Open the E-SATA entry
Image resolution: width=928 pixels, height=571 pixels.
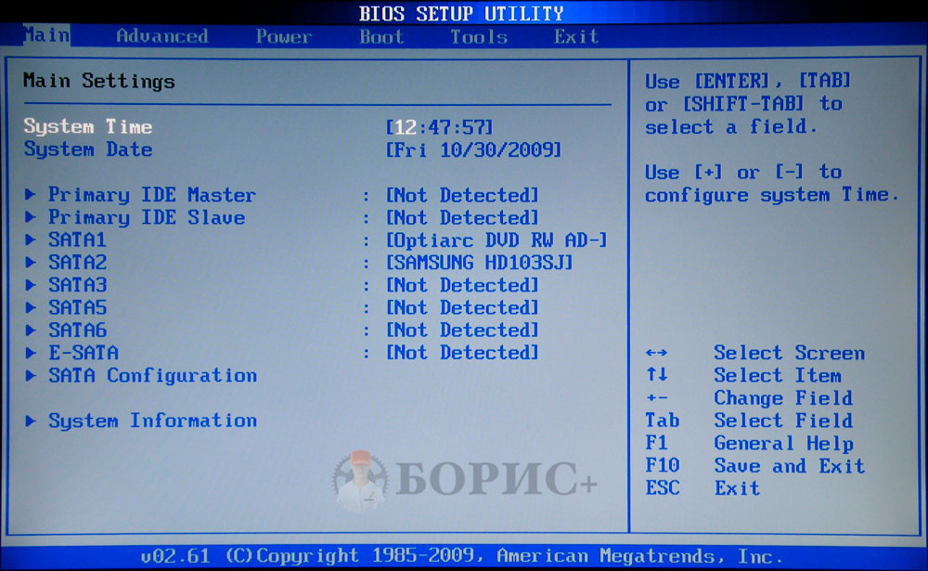tap(84, 353)
